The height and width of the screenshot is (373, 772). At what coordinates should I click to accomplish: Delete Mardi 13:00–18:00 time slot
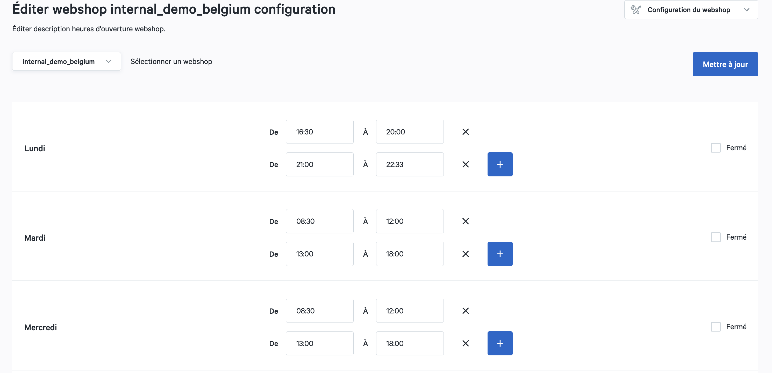(x=466, y=254)
